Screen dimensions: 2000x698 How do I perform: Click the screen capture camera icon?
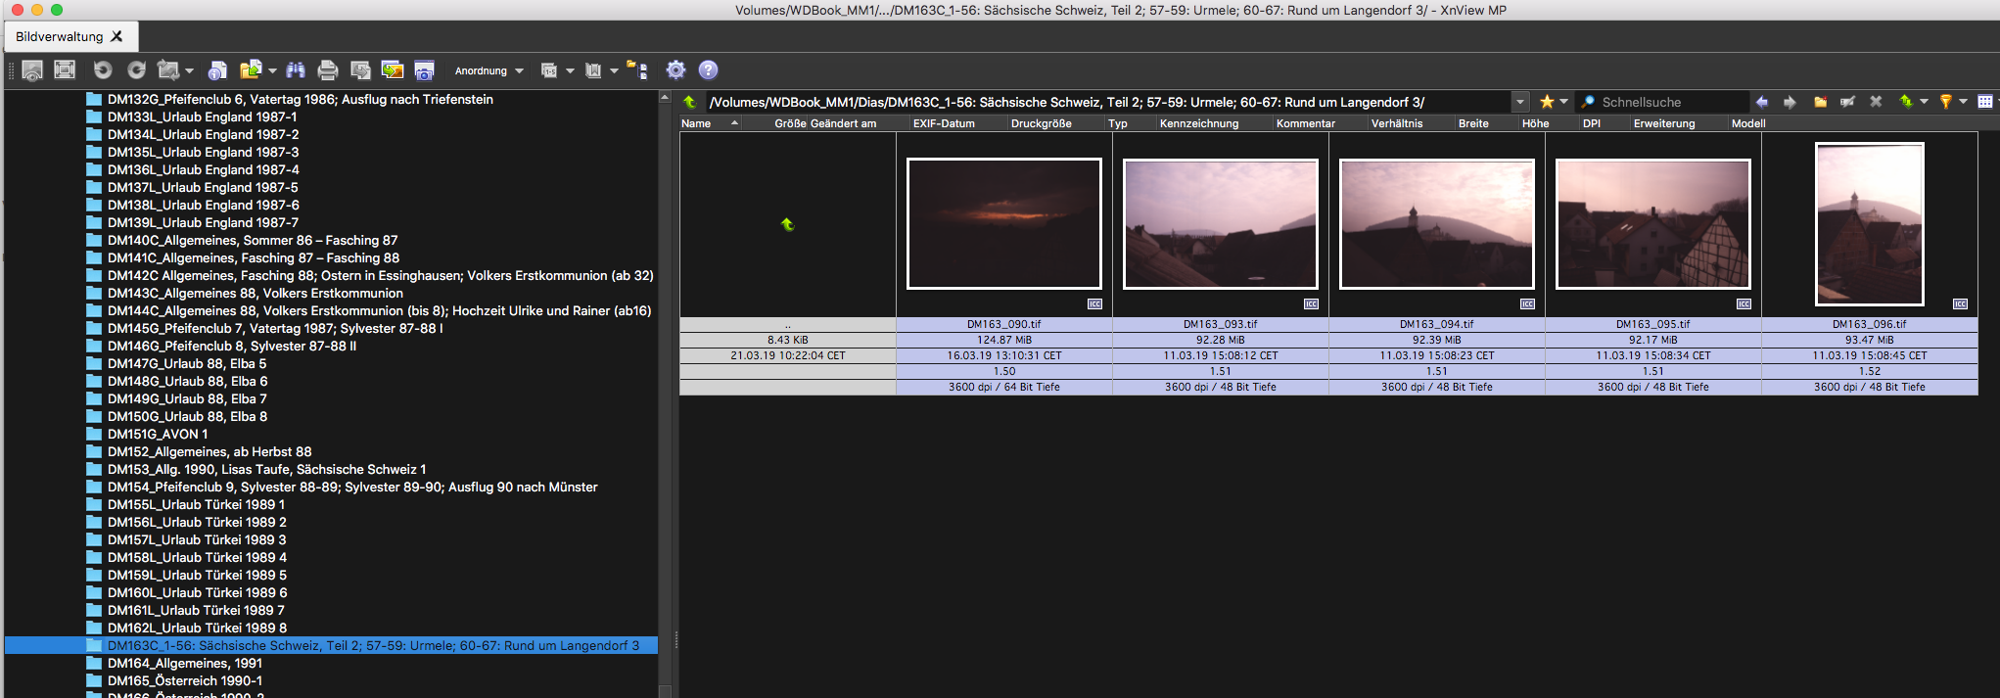click(x=424, y=70)
